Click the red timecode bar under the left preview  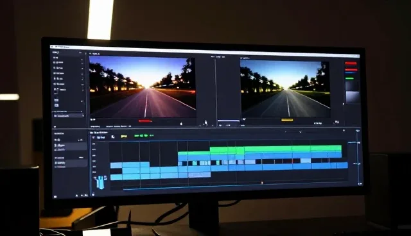(145, 121)
